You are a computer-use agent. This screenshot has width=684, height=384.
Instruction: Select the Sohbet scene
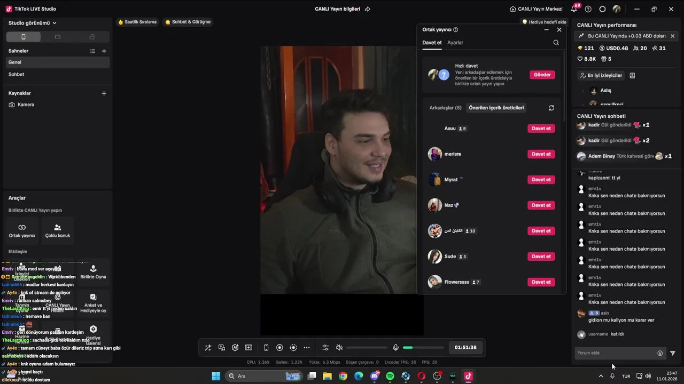[x=58, y=75]
